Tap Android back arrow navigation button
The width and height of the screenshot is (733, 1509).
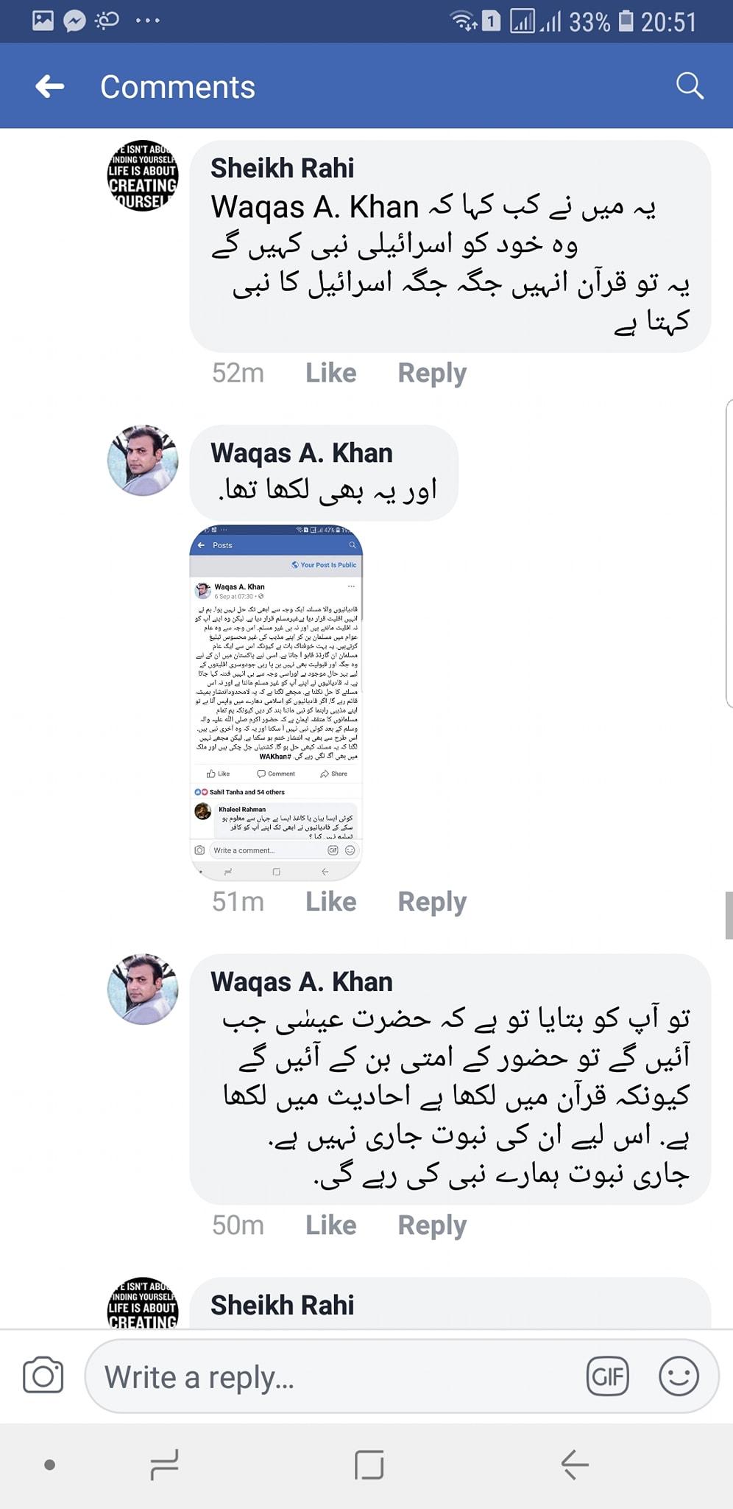(575, 1465)
